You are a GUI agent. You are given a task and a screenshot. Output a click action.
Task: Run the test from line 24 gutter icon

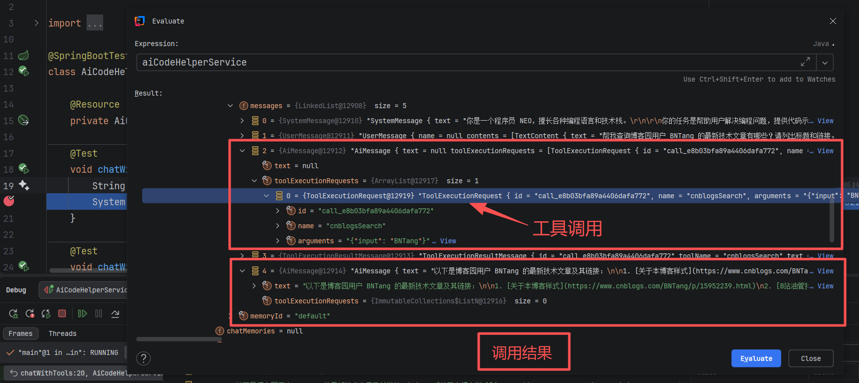click(x=24, y=266)
